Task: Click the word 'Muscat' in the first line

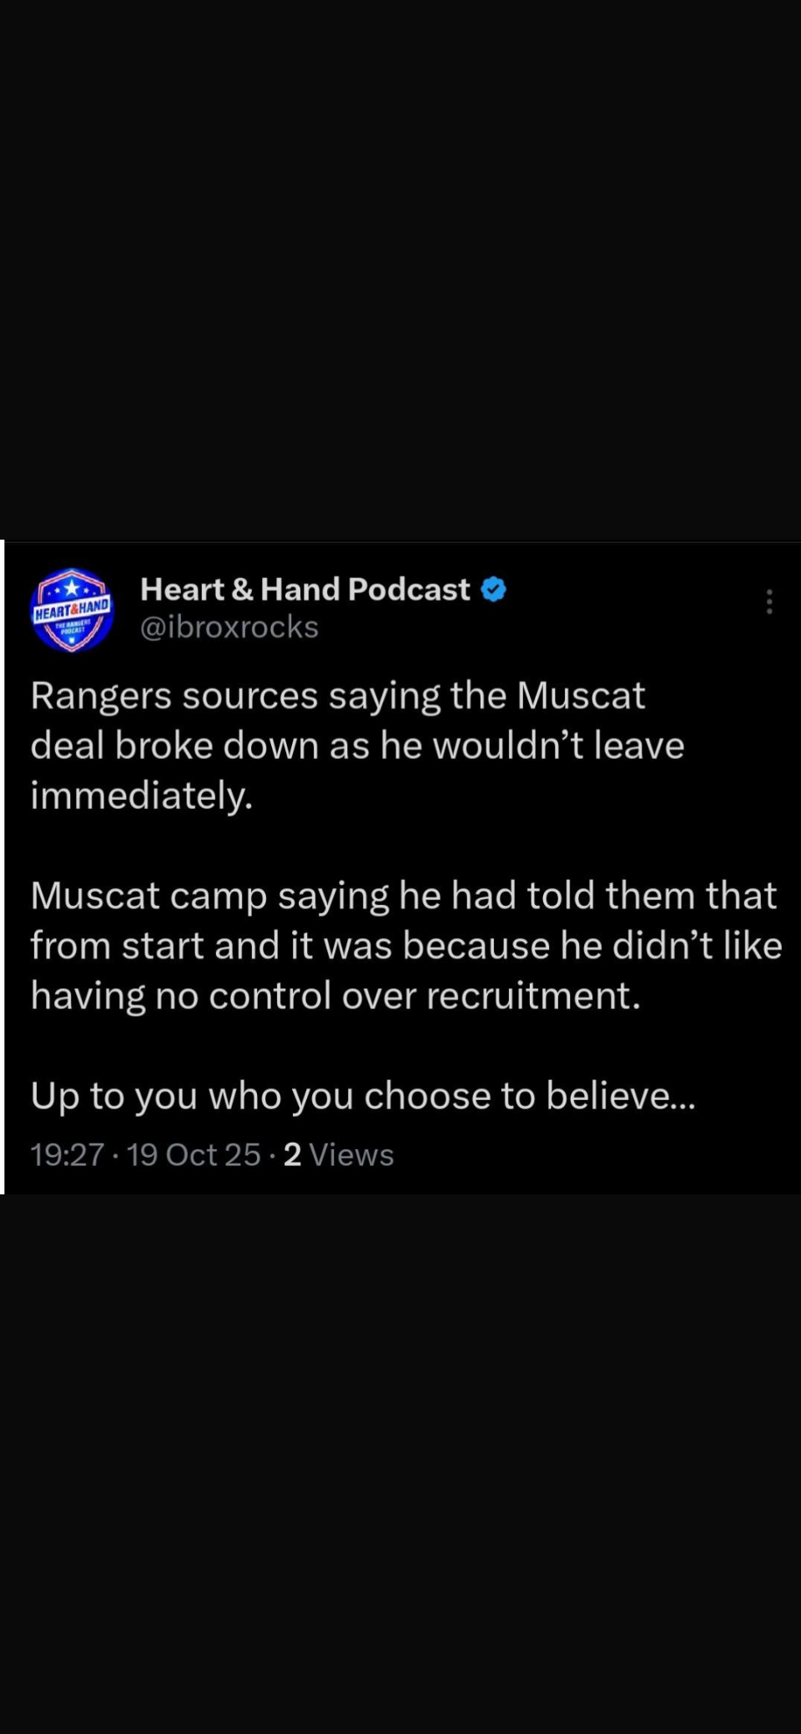Action: click(x=581, y=696)
